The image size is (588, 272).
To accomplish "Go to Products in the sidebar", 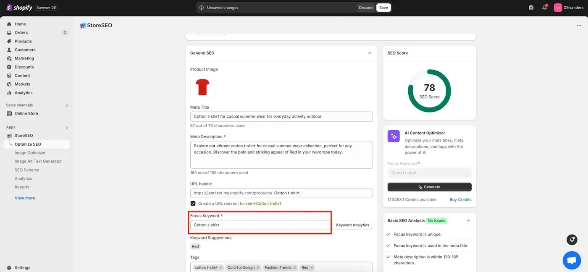I will (x=23, y=41).
